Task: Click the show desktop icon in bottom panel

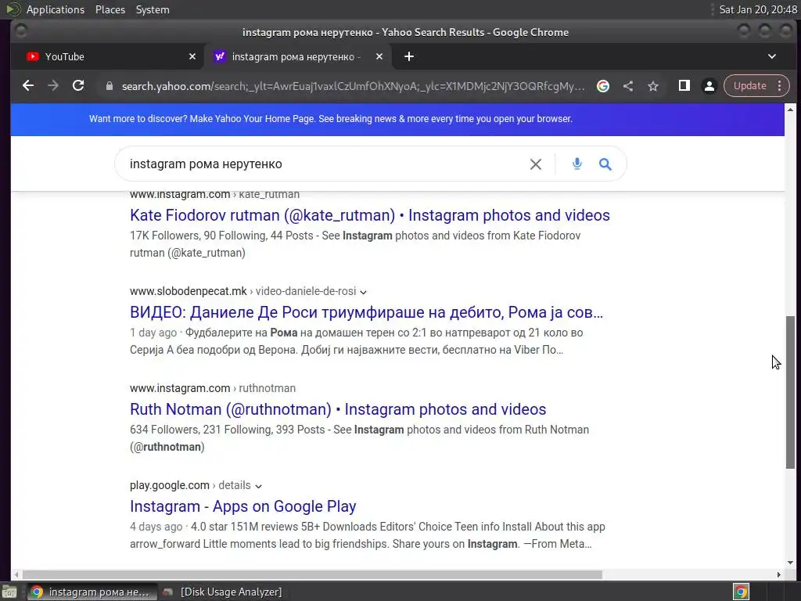Action: click(x=9, y=592)
